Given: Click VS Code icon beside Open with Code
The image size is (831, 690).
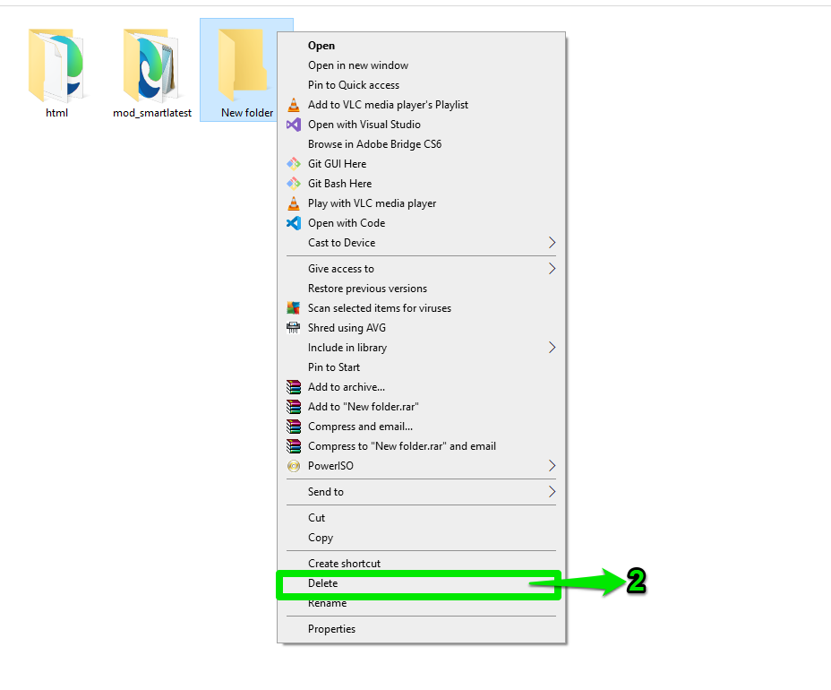Looking at the screenshot, I should pyautogui.click(x=293, y=223).
